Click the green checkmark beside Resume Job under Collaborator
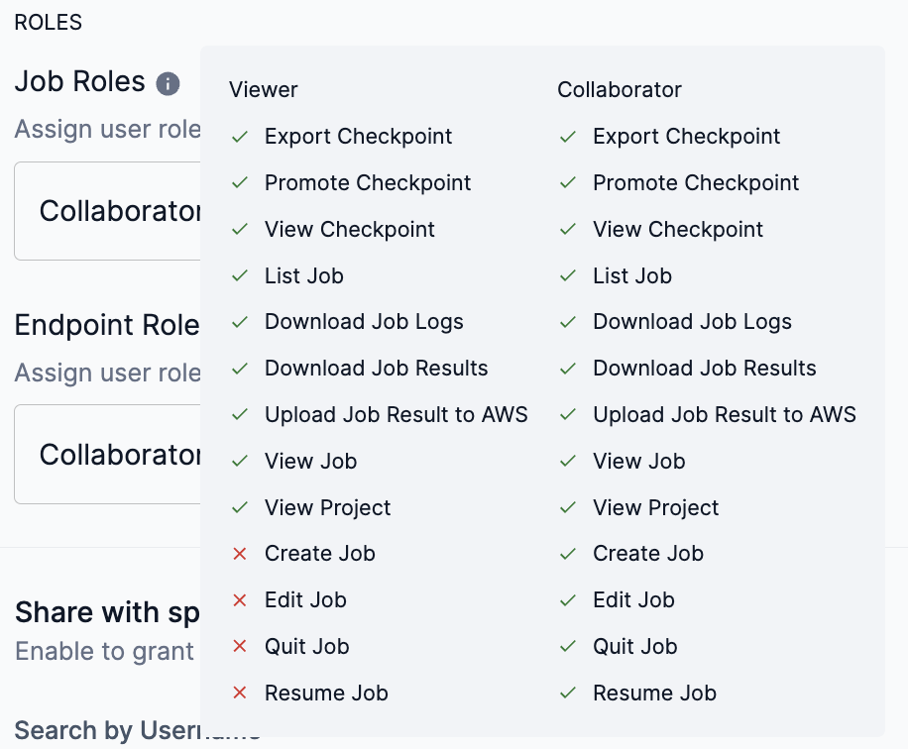 (567, 694)
